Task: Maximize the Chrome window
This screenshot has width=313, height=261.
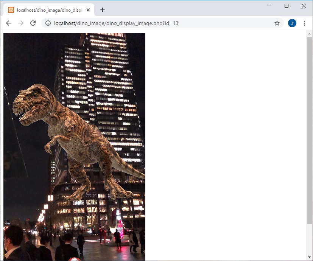Action: click(x=287, y=6)
